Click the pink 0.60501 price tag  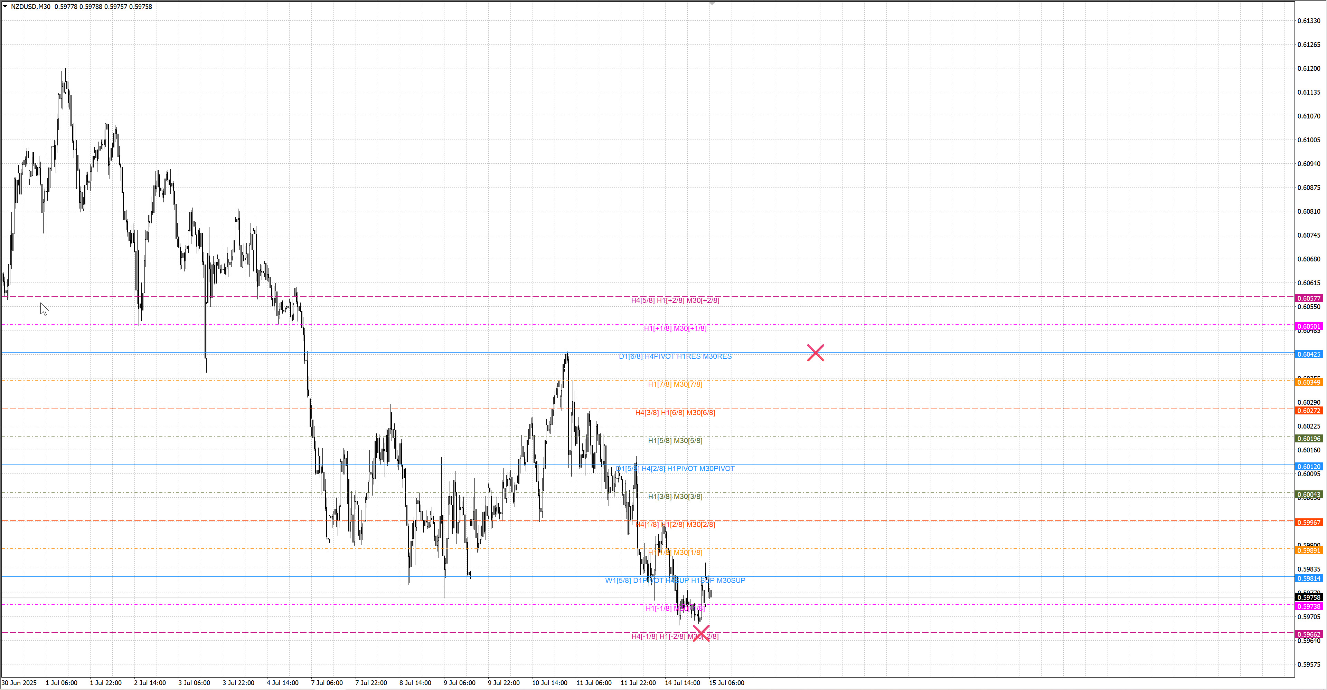click(x=1308, y=326)
